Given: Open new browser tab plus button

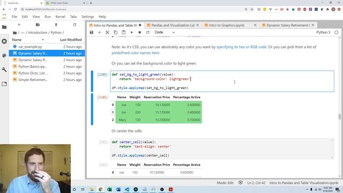Looking at the screenshot, I should [91, 3].
